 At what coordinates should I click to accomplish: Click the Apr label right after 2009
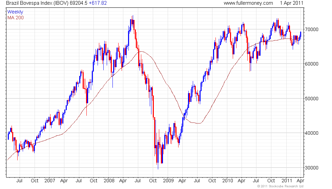coord(182,181)
